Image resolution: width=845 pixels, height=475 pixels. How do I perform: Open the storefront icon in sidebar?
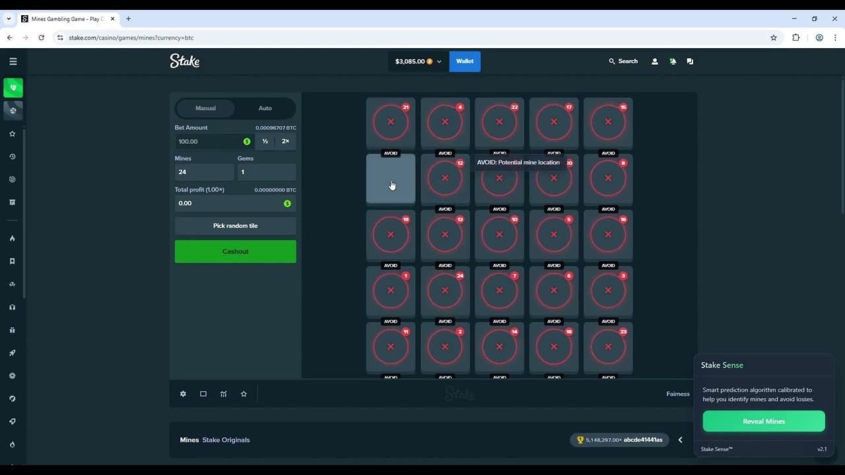[x=12, y=203]
